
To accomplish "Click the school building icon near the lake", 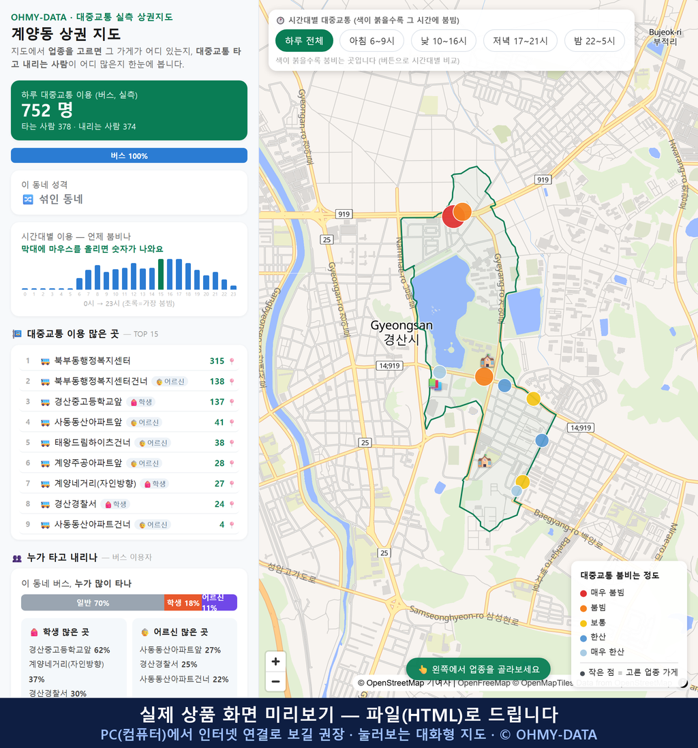I will 487,361.
